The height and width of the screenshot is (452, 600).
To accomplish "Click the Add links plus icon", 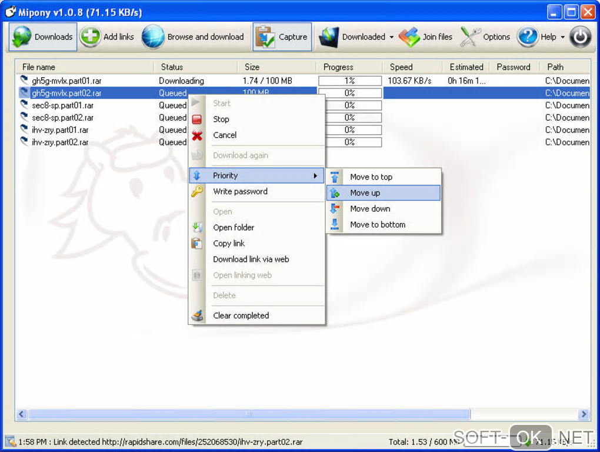I will tap(90, 36).
